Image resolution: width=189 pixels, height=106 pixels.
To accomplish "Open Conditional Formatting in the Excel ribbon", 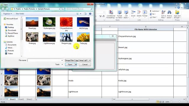I will point(111,14).
